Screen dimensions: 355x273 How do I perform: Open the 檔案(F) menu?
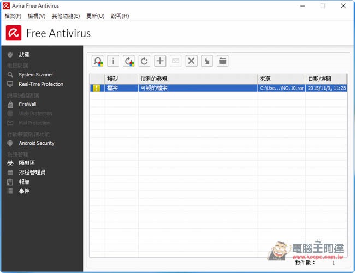[13, 16]
